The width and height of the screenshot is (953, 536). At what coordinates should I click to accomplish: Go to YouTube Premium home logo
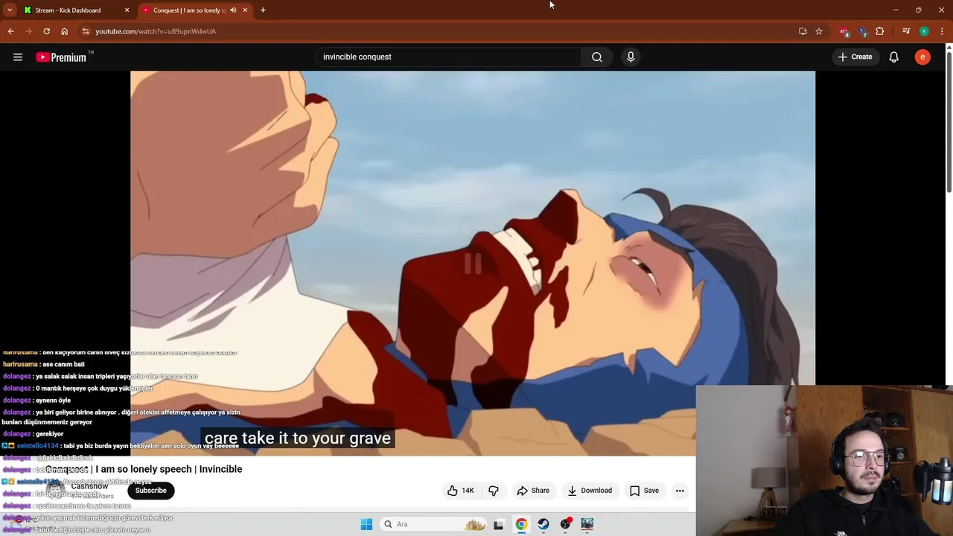(x=62, y=57)
